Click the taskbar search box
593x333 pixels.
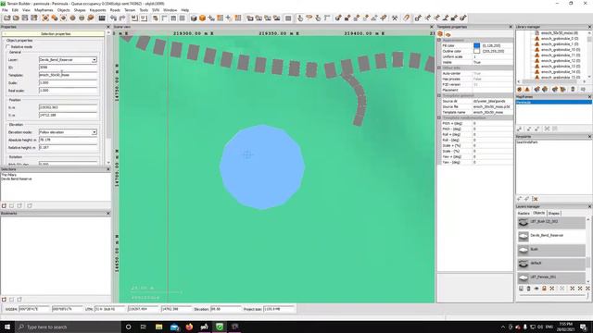coord(68,327)
